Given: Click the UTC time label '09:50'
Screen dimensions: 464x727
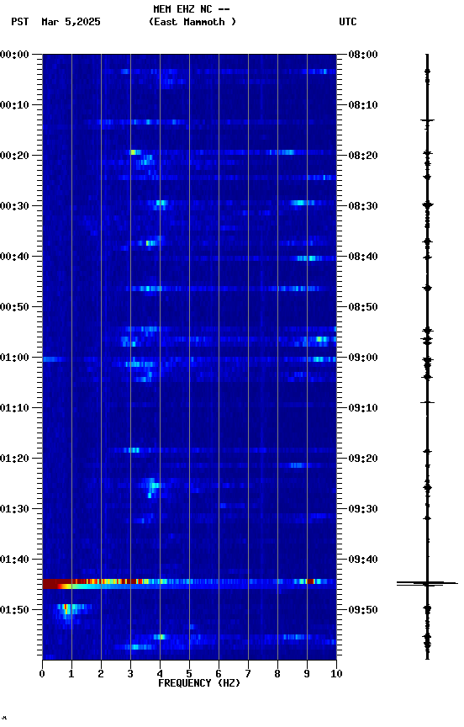Looking at the screenshot, I should [x=363, y=610].
